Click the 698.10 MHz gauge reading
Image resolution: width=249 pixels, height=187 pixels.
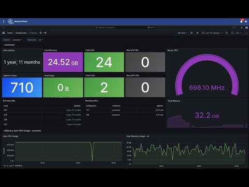[207, 88]
